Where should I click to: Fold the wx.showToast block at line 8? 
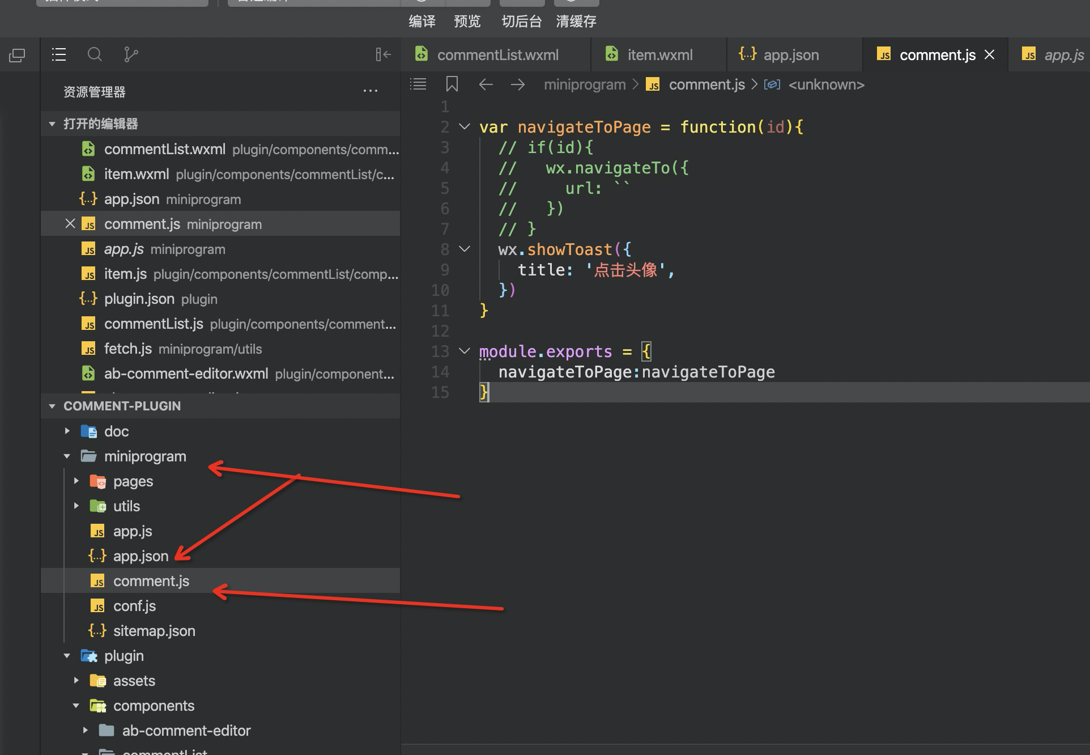click(x=465, y=249)
